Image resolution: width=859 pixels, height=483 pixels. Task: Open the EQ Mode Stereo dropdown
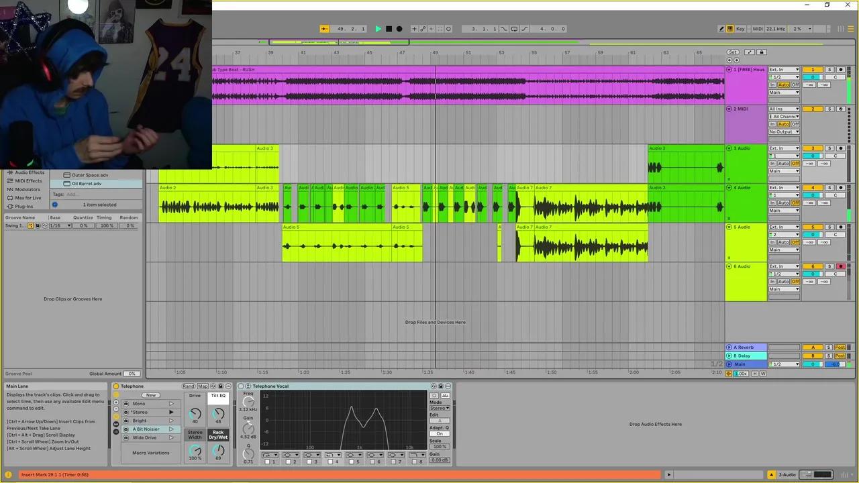tap(440, 408)
